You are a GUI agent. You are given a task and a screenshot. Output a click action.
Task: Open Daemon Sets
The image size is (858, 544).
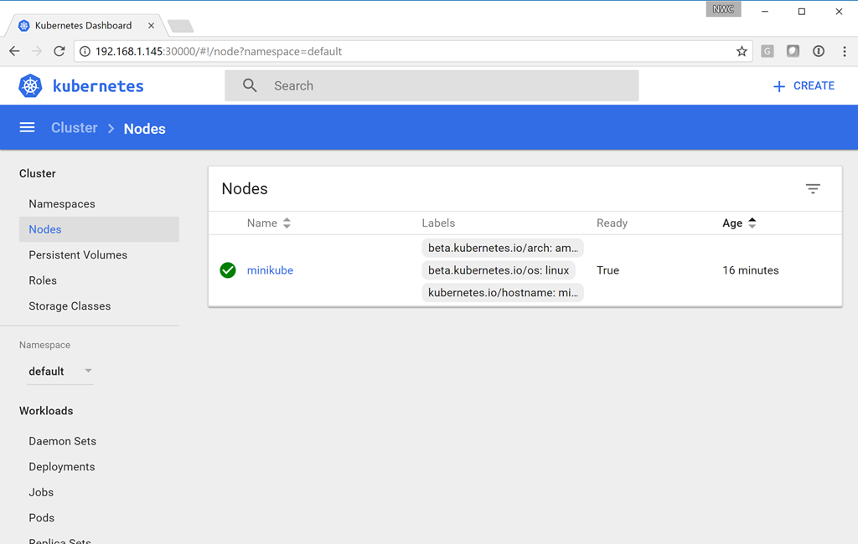coord(62,441)
